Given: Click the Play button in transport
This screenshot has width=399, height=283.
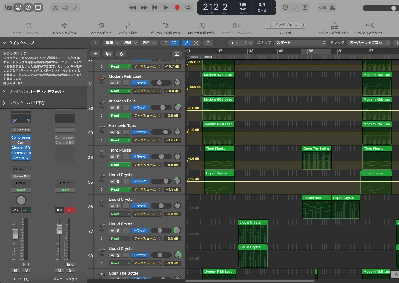Looking at the screenshot, I should pos(166,8).
